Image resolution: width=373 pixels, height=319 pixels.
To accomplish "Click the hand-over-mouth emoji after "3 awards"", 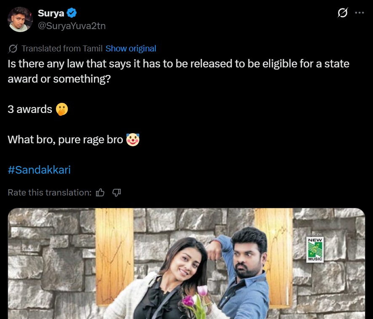I will click(x=61, y=110).
